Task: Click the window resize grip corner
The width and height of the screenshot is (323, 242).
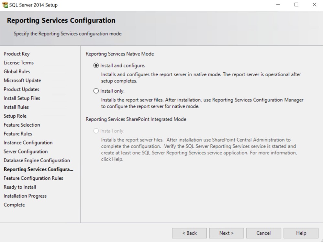Action: pos(321,240)
